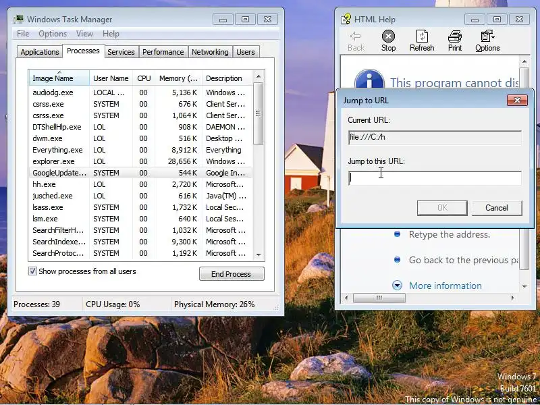This screenshot has height=405, width=540.
Task: Select the SearchIndexe process row
Action: pyautogui.click(x=140, y=242)
